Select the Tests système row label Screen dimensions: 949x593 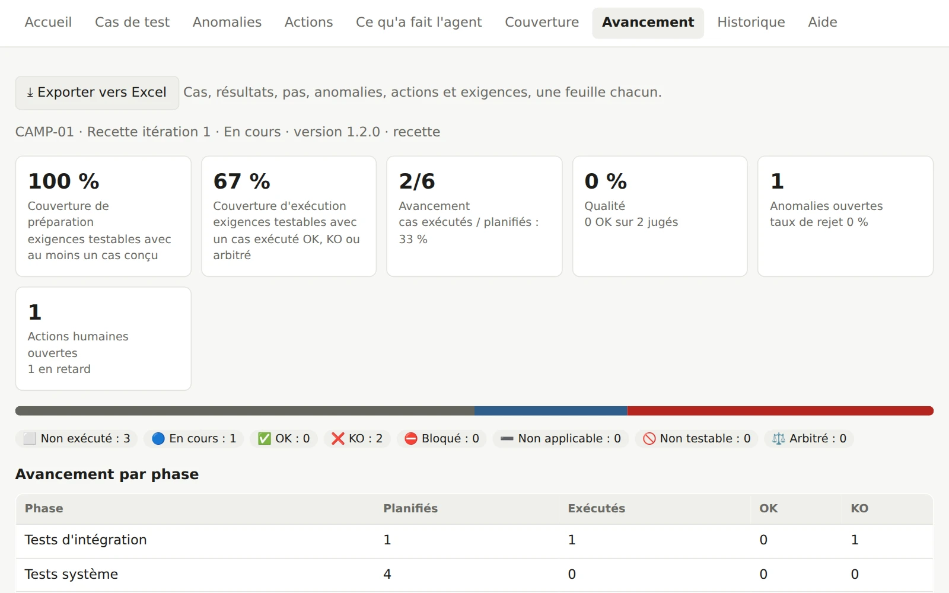71,575
